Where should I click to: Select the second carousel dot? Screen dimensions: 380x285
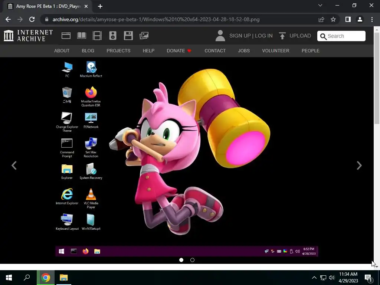pos(193,260)
